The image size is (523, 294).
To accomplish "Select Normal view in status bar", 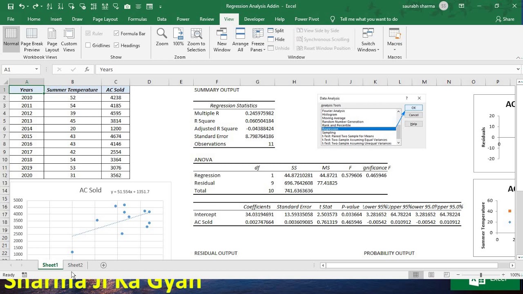I will [x=416, y=275].
